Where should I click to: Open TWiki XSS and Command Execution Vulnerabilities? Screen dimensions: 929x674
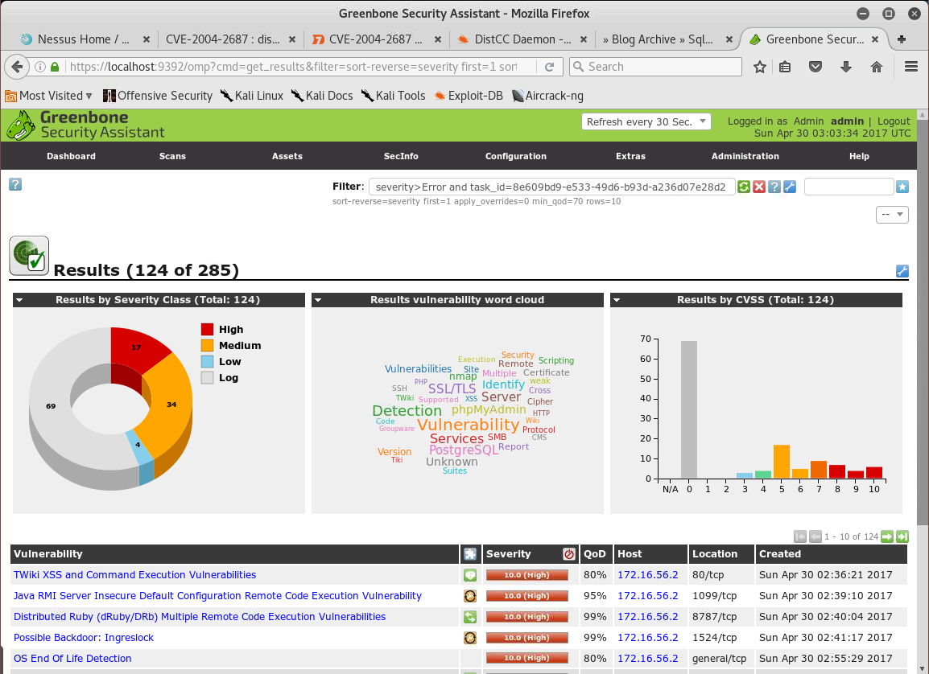pos(135,575)
